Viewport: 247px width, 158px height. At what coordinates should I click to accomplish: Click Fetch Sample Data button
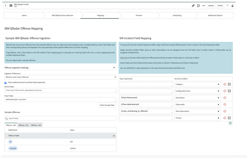click(107, 105)
